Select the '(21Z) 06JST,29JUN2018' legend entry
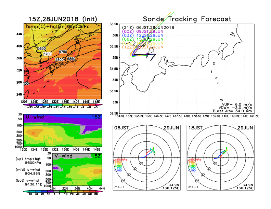This screenshot has width=271, height=209. click(148, 28)
